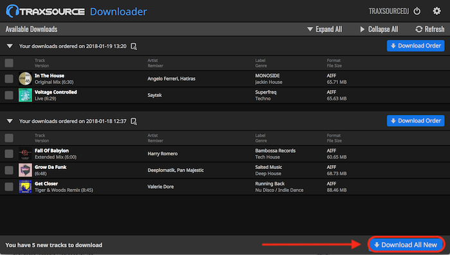
Task: Click Download All New button
Action: pos(406,245)
